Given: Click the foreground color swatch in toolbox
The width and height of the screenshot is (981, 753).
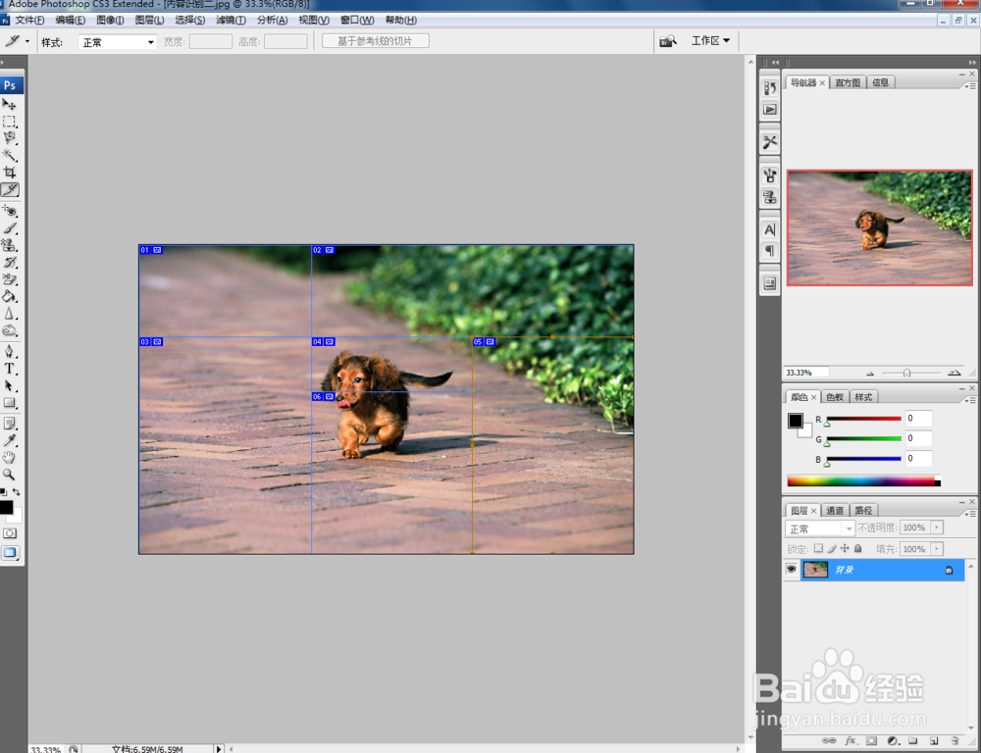Looking at the screenshot, I should pyautogui.click(x=6, y=507).
